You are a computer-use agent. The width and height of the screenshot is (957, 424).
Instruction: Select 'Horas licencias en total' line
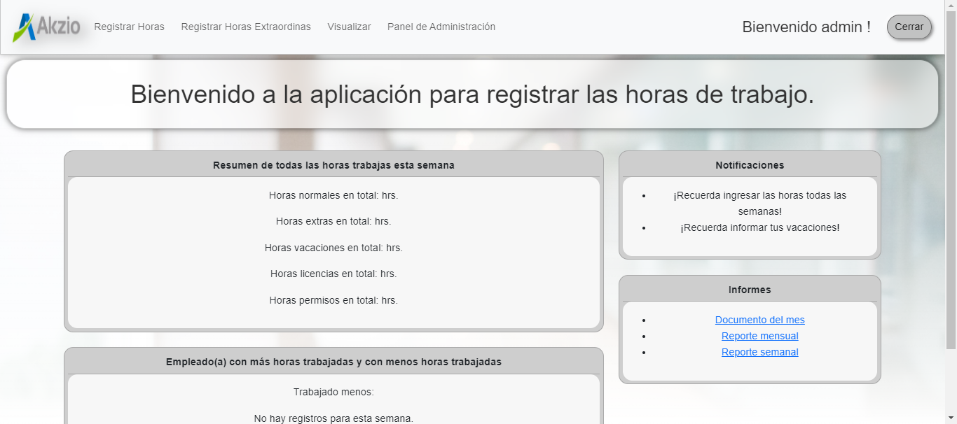coord(333,274)
